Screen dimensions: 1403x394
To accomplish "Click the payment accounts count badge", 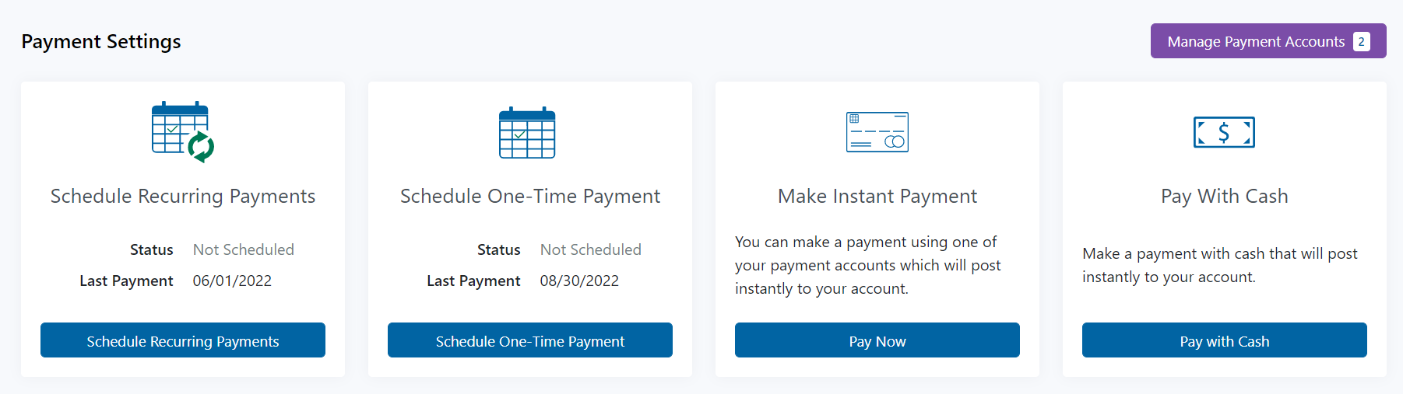I will pyautogui.click(x=1361, y=42).
